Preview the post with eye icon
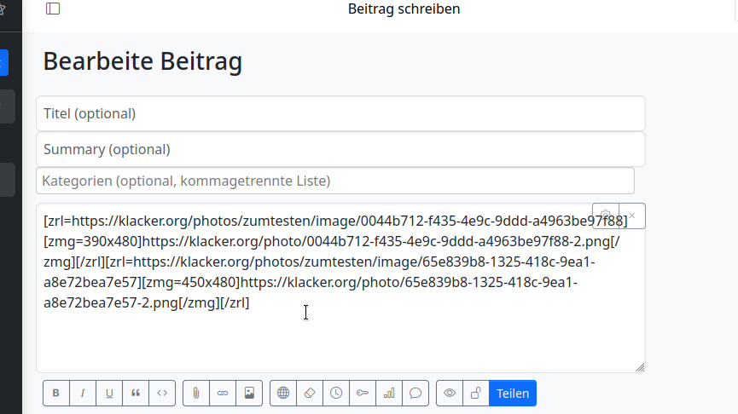This screenshot has width=738, height=414. [x=450, y=394]
